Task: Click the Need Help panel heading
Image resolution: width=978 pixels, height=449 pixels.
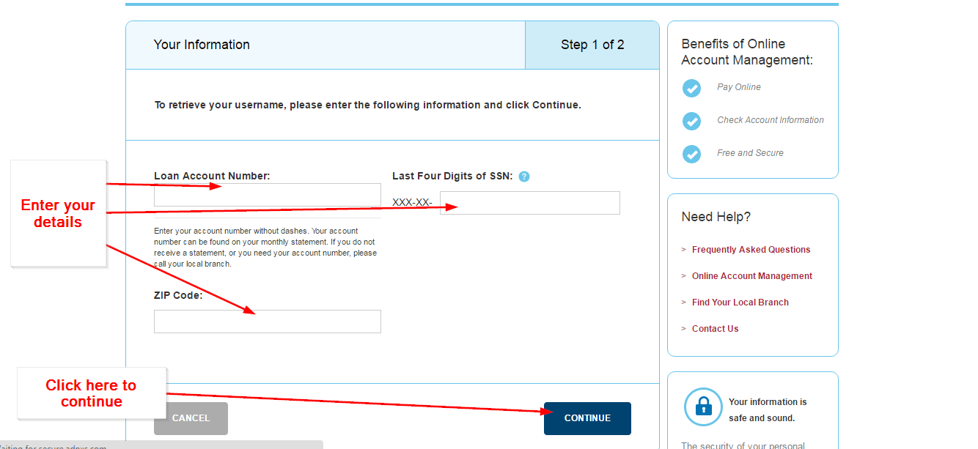Action: pyautogui.click(x=716, y=216)
